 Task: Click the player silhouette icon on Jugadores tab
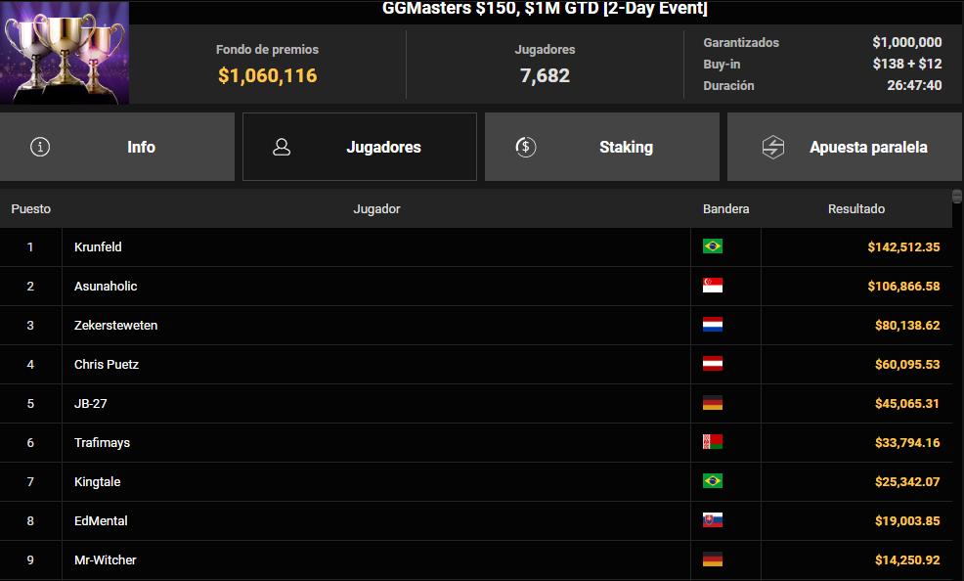[x=282, y=147]
